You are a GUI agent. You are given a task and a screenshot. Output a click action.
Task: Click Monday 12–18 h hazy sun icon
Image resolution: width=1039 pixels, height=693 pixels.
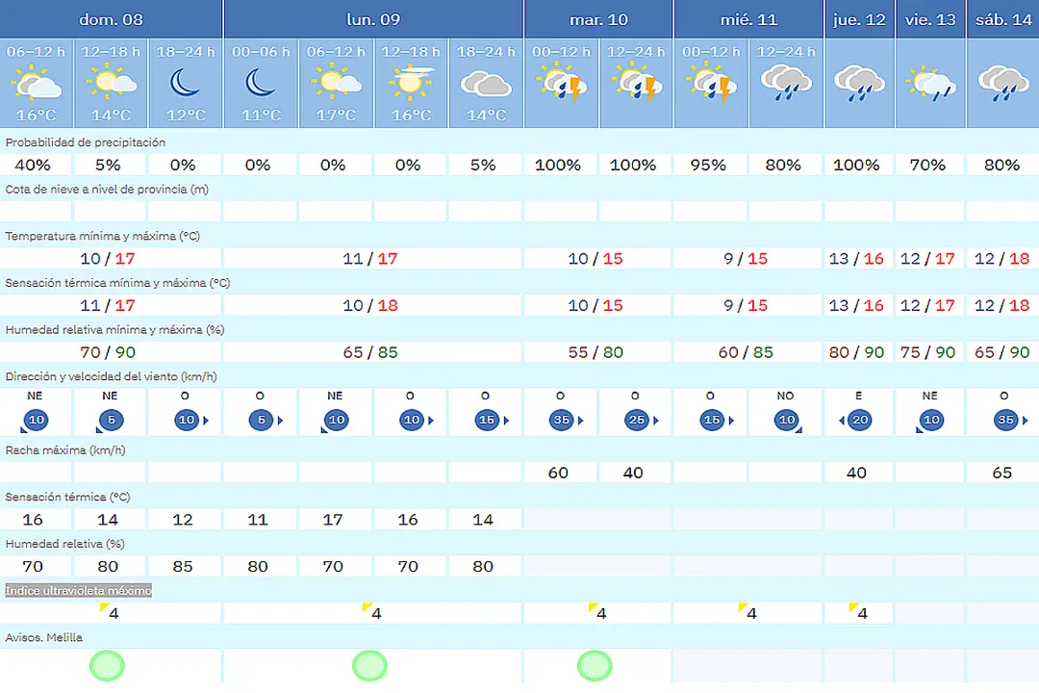pos(411,83)
